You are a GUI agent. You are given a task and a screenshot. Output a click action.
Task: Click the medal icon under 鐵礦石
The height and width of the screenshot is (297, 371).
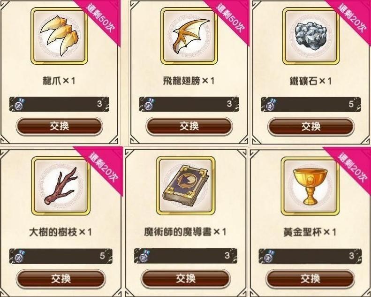271,104
